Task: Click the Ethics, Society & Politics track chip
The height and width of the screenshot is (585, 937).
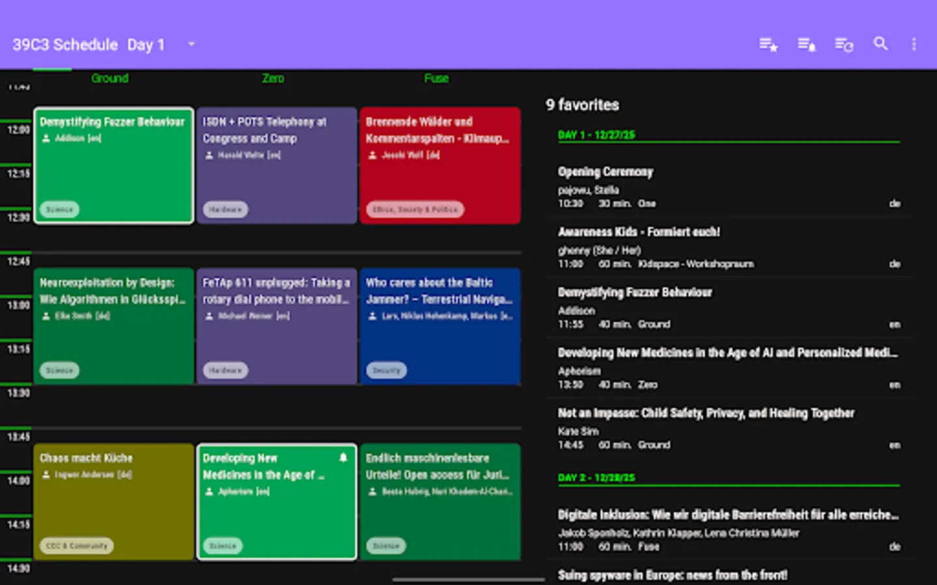Action: (x=415, y=209)
